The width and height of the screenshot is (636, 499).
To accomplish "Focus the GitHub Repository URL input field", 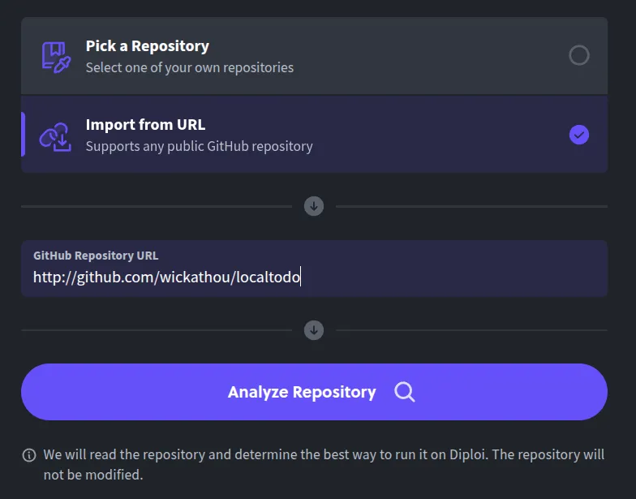I will (x=446, y=277).
